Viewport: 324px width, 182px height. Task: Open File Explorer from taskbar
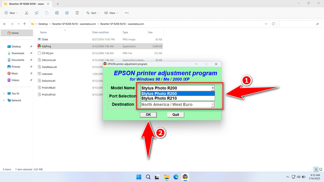[167, 177]
